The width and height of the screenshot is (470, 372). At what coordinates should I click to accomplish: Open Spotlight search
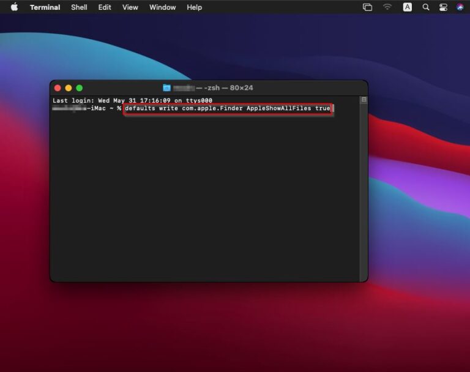[426, 7]
